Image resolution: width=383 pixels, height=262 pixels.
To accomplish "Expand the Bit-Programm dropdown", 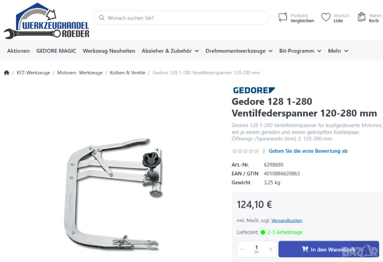I will pos(300,51).
